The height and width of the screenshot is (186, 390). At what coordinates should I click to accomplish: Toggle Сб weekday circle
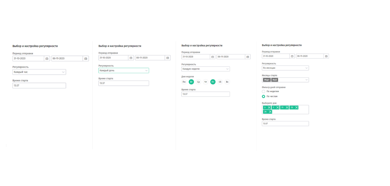[220, 82]
